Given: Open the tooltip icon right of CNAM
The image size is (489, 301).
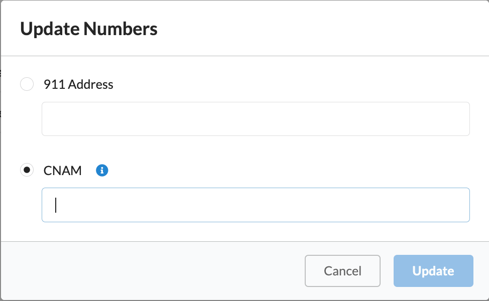Looking at the screenshot, I should coord(102,171).
